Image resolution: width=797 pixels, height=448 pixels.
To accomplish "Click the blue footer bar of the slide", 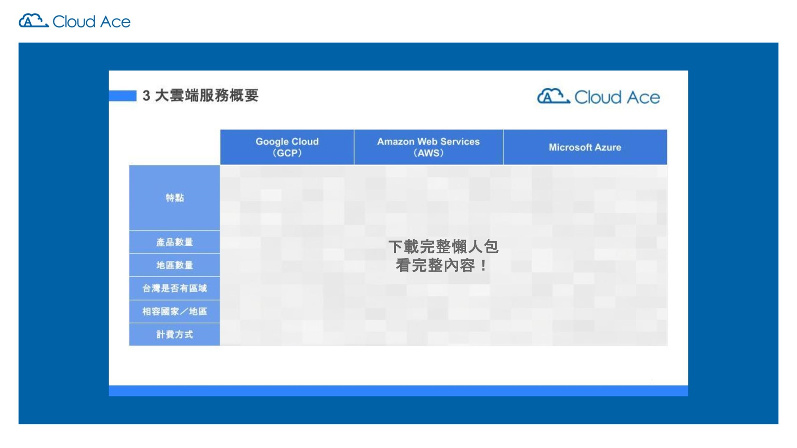I will click(398, 391).
